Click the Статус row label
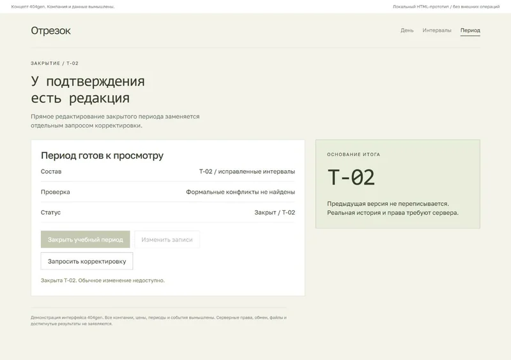 click(51, 212)
